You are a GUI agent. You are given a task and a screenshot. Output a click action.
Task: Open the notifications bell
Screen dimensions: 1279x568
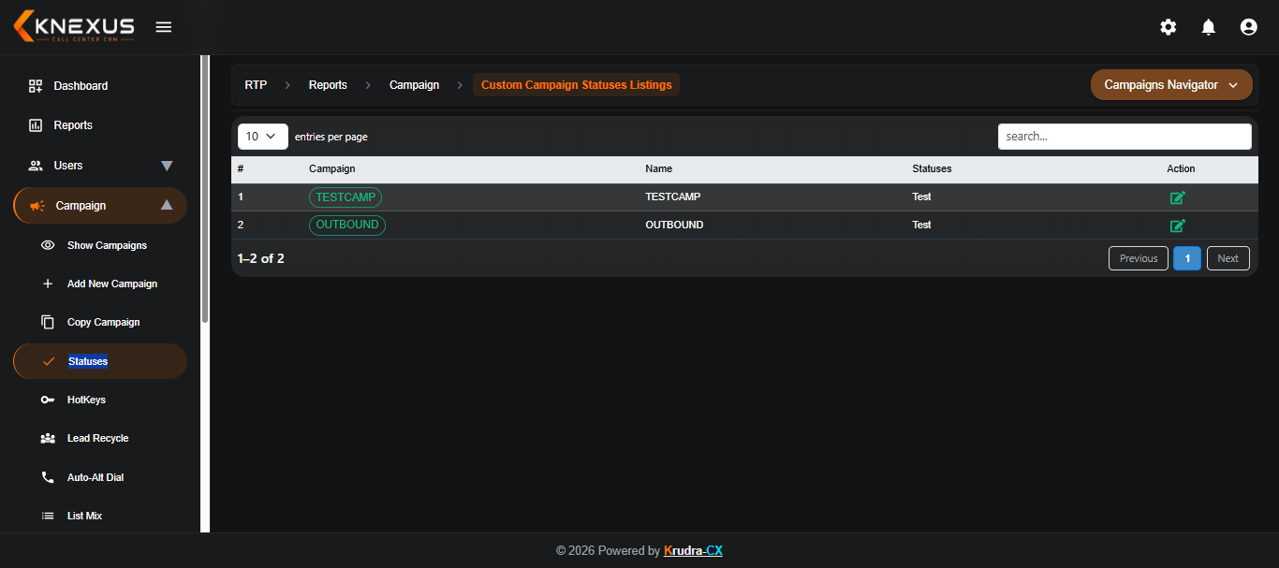coord(1209,27)
